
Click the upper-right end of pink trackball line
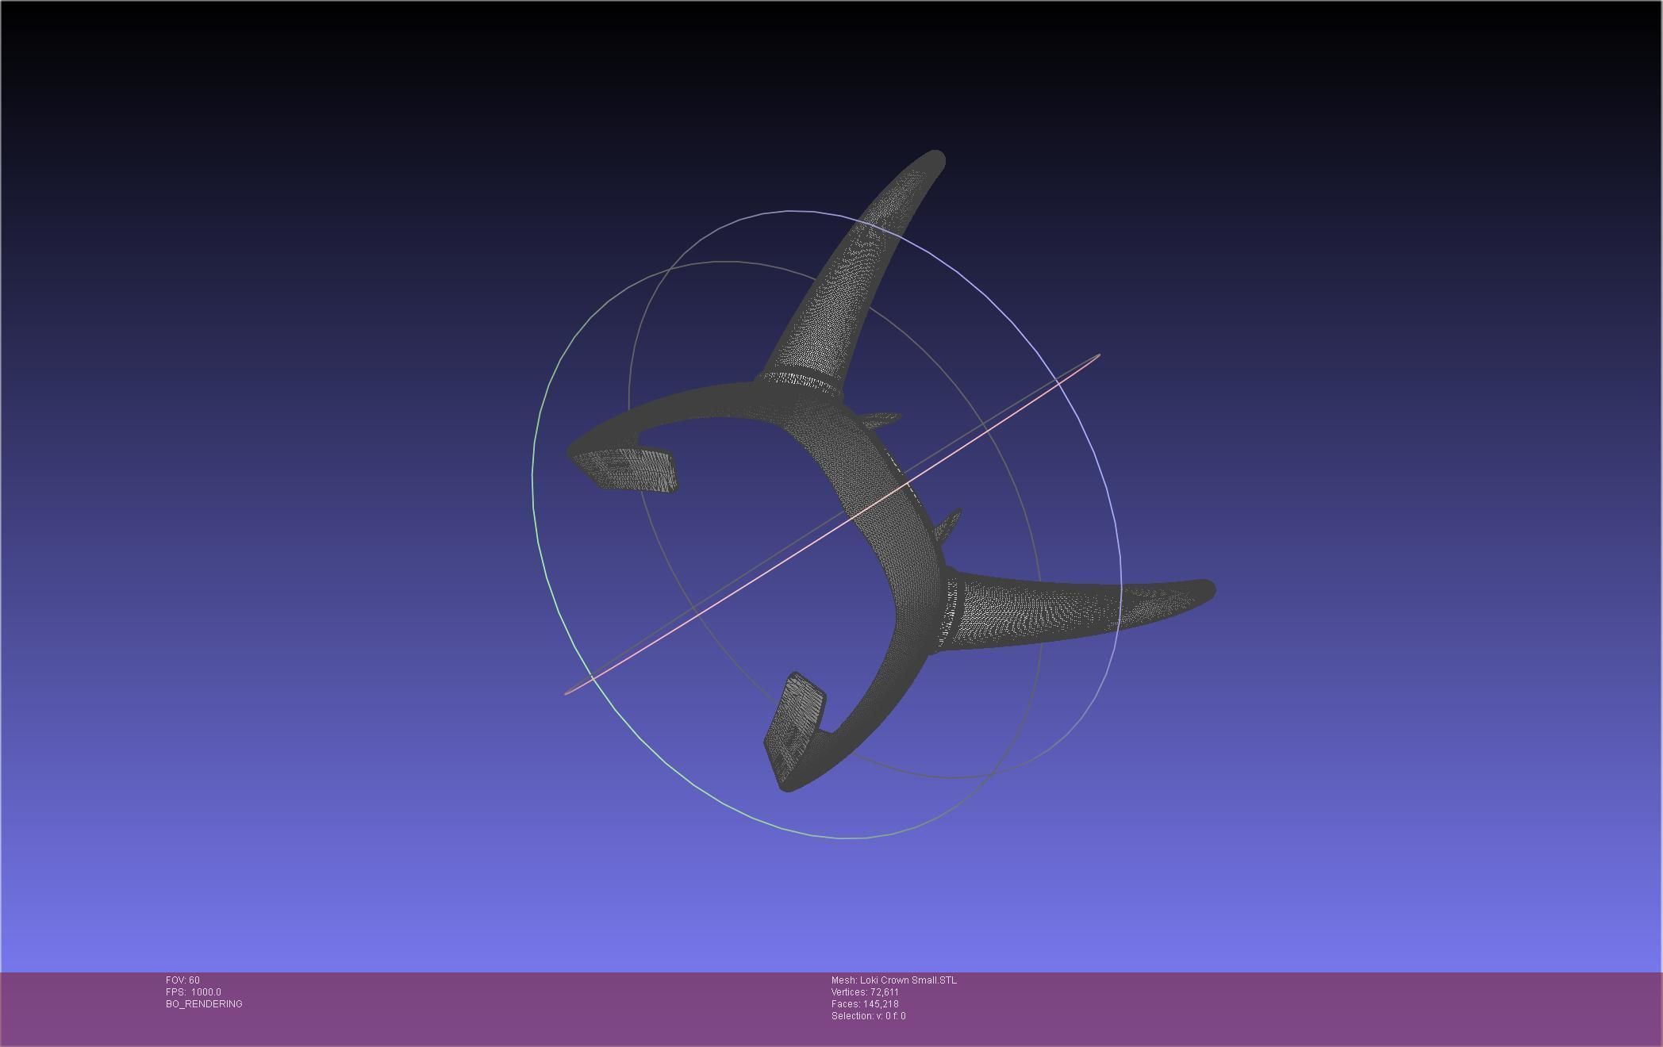[x=1097, y=356]
